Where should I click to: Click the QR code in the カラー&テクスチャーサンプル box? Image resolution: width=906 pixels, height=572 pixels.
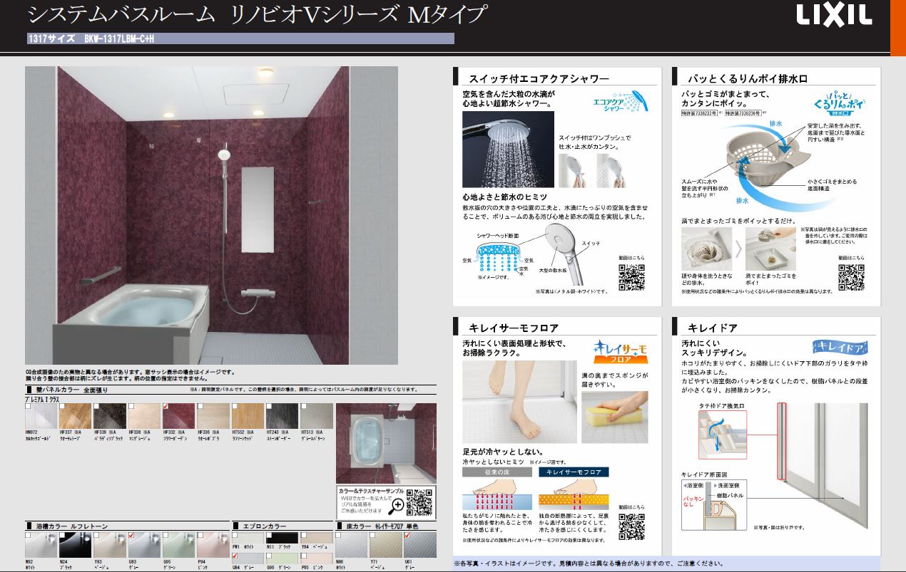coord(419,501)
